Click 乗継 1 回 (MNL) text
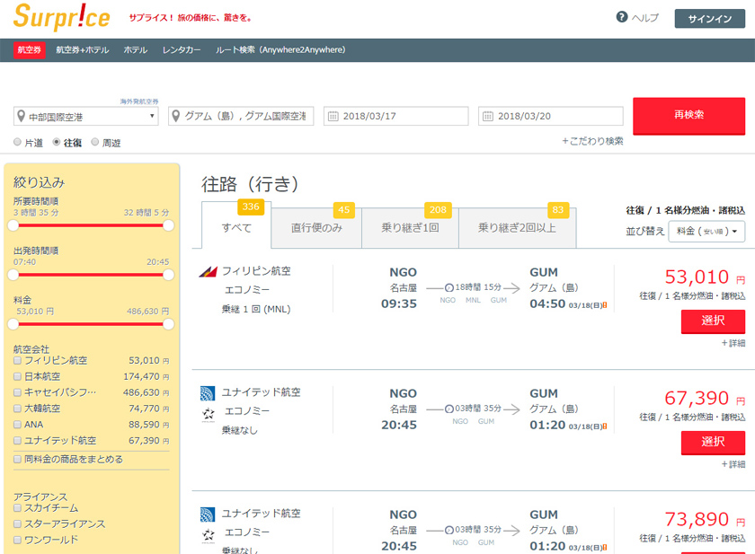The image size is (755, 554). pos(256,309)
